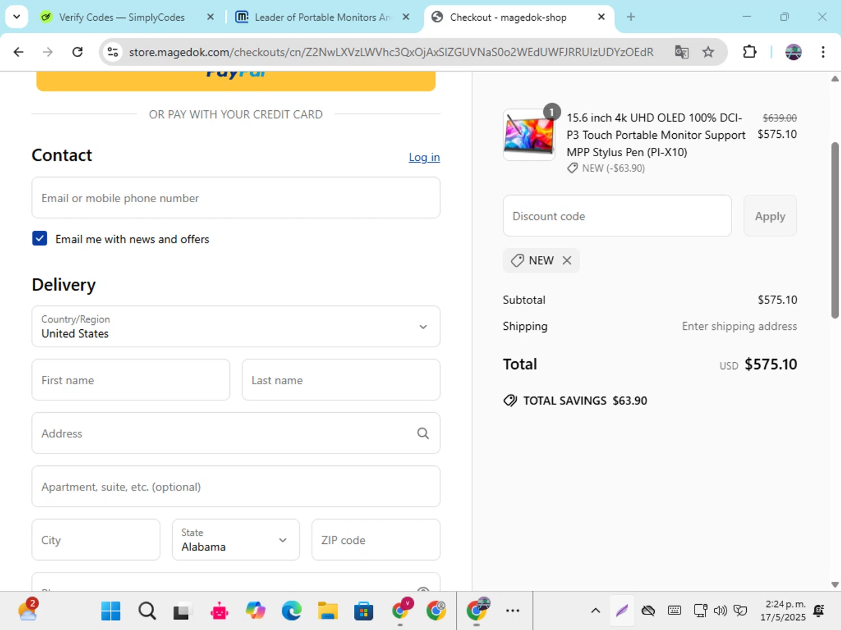Open Task View on the taskbar

(x=182, y=611)
